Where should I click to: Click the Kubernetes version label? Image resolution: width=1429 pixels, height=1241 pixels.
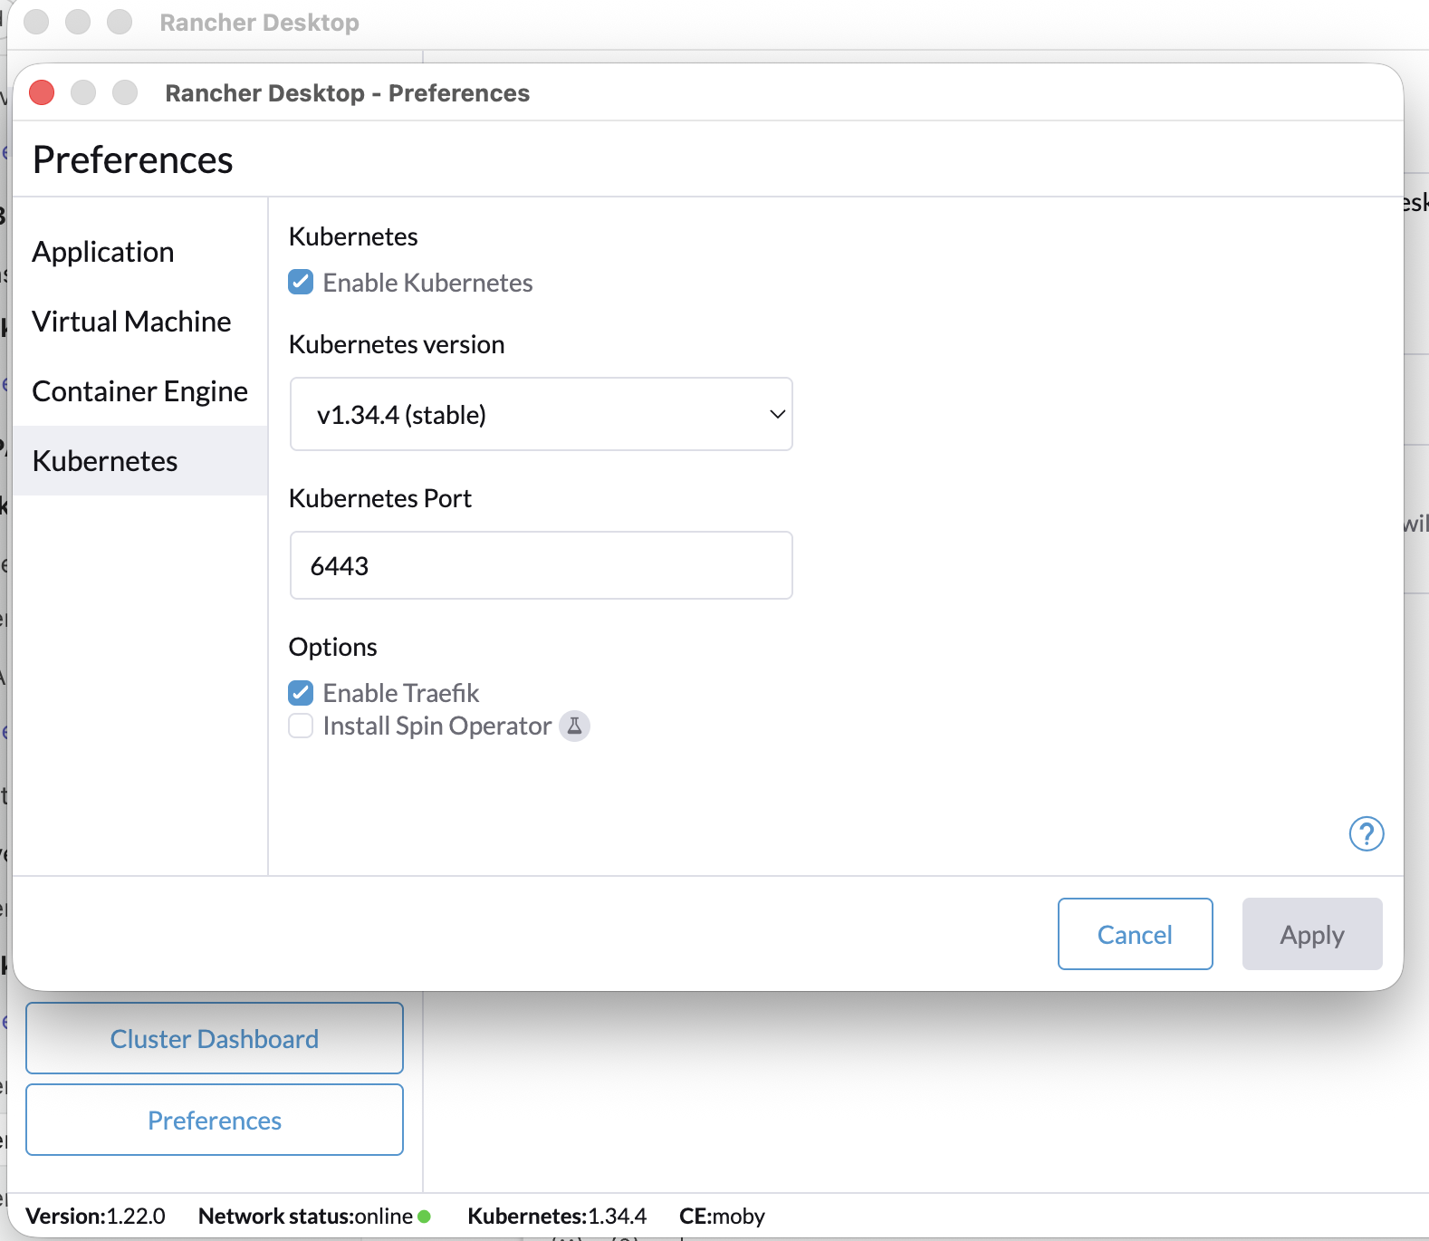click(396, 344)
